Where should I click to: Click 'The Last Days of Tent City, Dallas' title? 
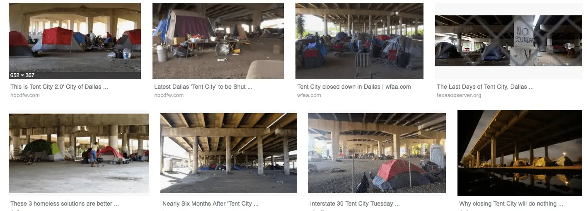(485, 87)
